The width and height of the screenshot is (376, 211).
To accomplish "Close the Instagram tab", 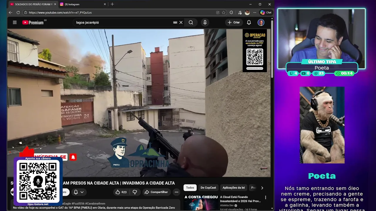I will pyautogui.click(x=105, y=4).
